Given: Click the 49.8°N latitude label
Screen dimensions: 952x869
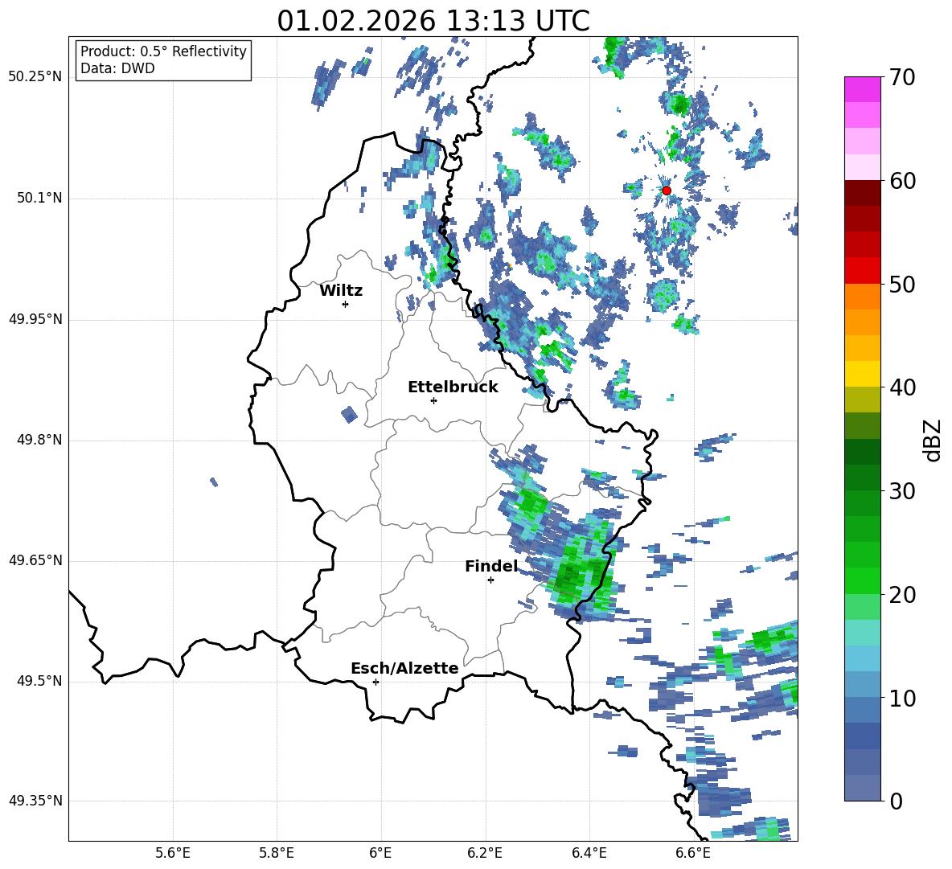Looking at the screenshot, I should click(x=39, y=440).
